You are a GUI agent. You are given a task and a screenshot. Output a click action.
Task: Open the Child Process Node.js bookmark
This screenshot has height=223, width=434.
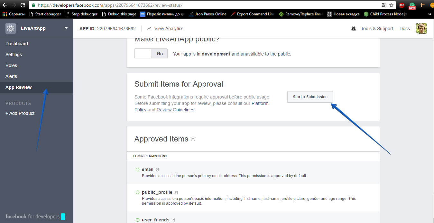pos(385,14)
